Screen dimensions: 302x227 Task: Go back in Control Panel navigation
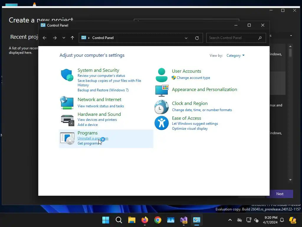(45, 38)
